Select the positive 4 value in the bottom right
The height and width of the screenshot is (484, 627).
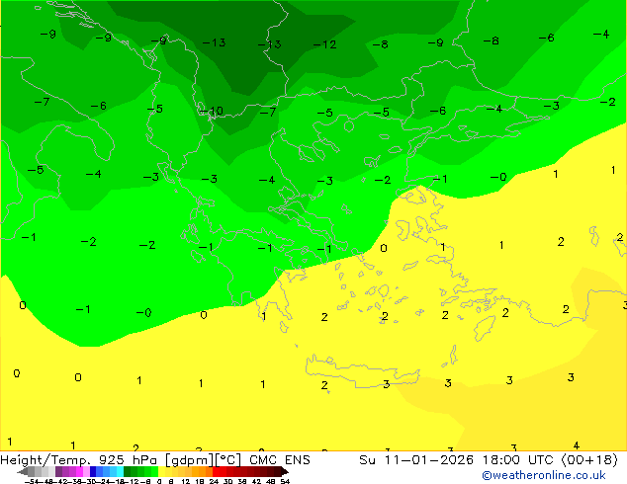[577, 445]
